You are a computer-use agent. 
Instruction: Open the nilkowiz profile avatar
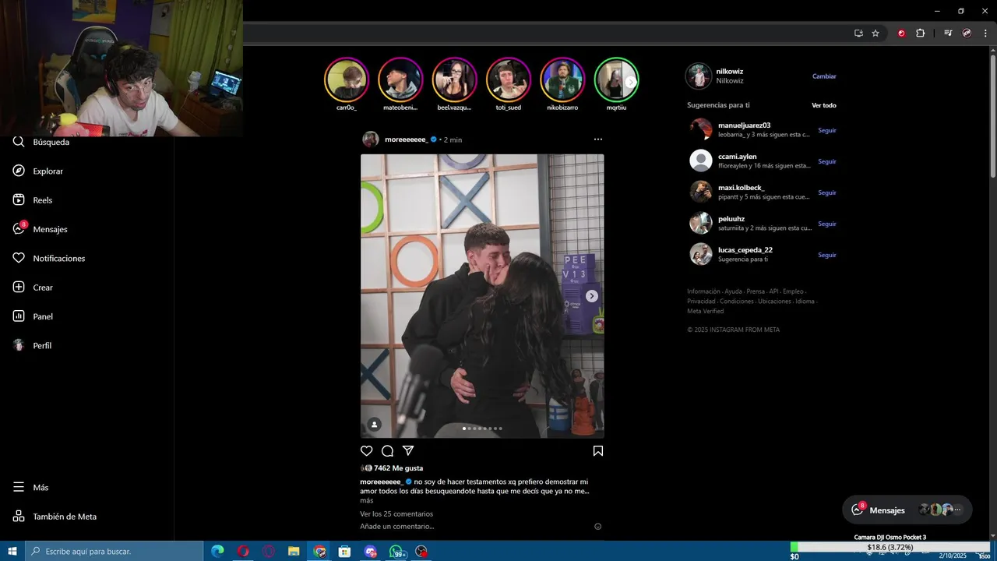click(x=699, y=76)
